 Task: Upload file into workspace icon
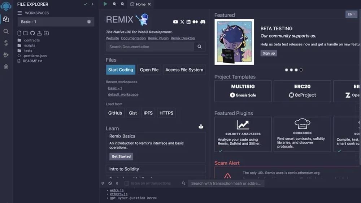39,33
